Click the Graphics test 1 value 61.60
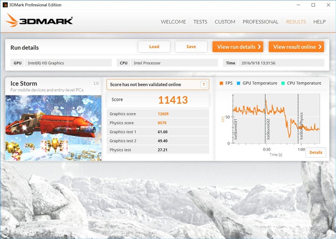This screenshot has height=239, width=336. pyautogui.click(x=162, y=132)
